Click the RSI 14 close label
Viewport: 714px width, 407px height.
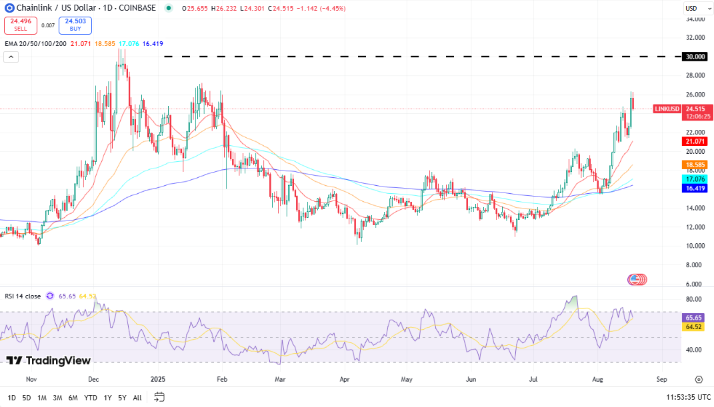click(23, 296)
